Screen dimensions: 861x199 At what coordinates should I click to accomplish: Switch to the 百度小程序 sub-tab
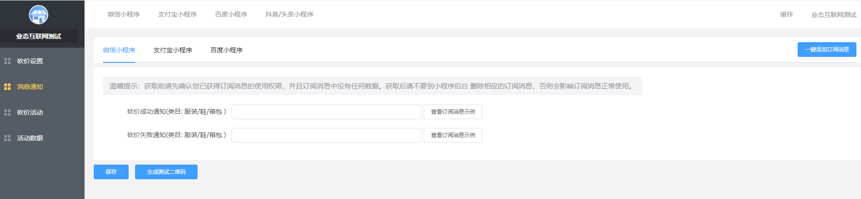[x=227, y=50]
